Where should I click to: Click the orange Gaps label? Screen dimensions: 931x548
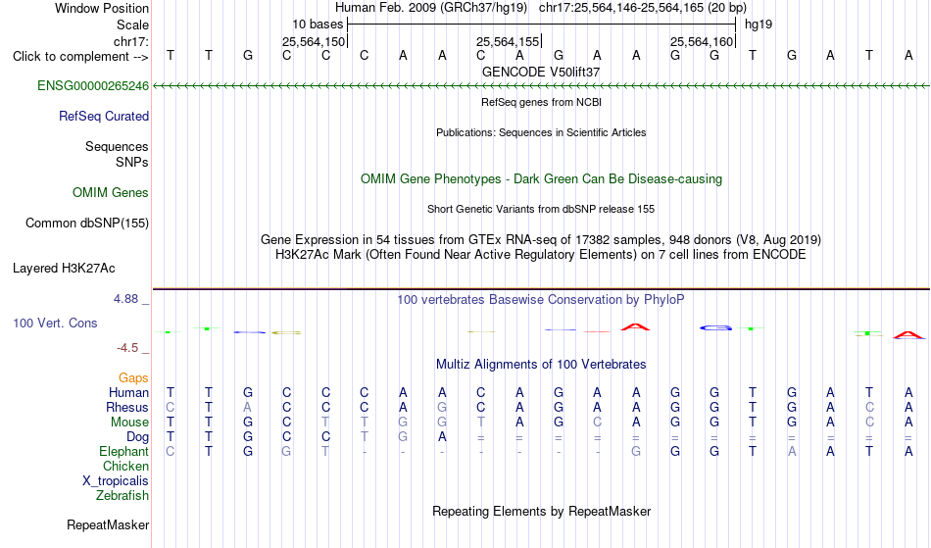(133, 378)
